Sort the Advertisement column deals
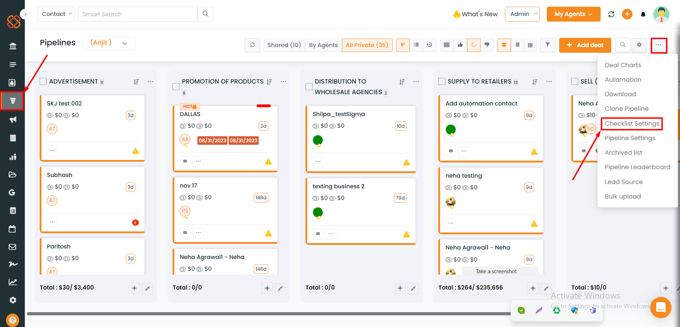The height and width of the screenshot is (327, 680). pyautogui.click(x=136, y=82)
